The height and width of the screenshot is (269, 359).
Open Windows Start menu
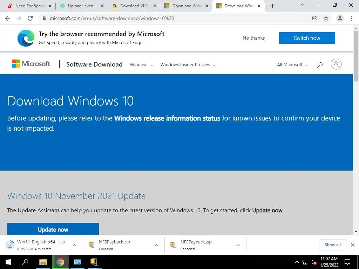[x=8, y=262]
